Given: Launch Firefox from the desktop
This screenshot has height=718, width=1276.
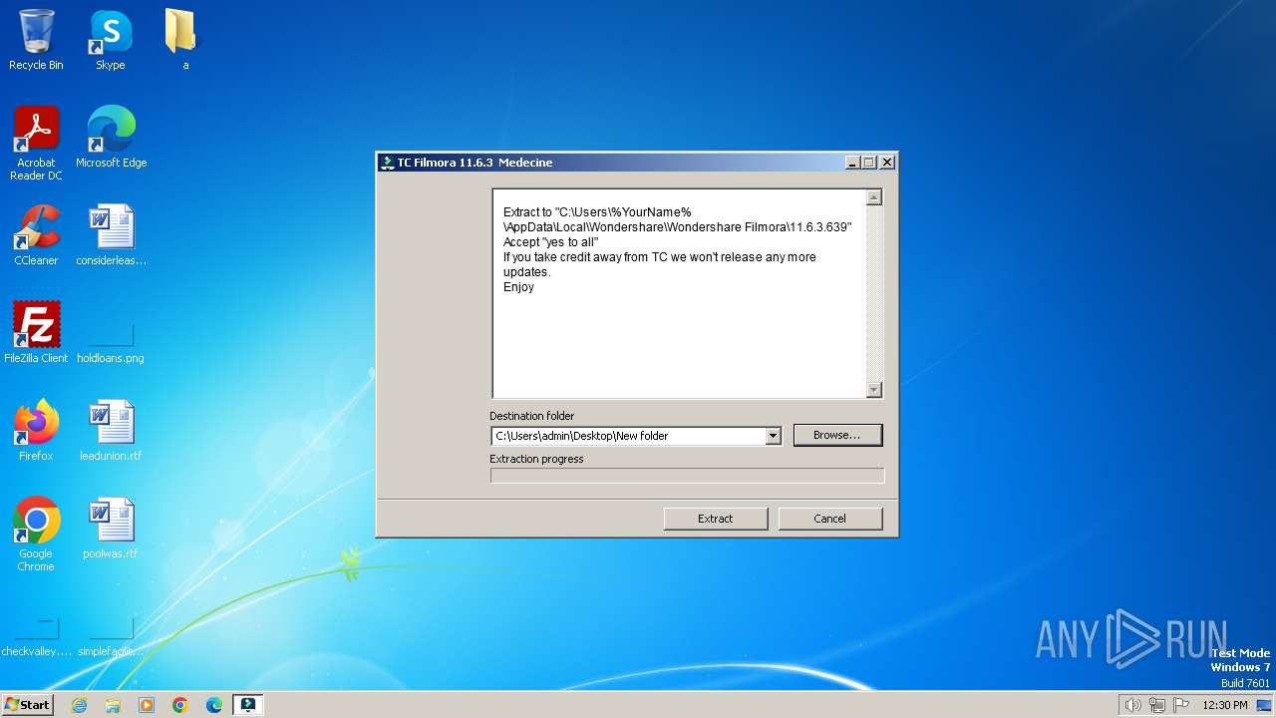Looking at the screenshot, I should 36,431.
